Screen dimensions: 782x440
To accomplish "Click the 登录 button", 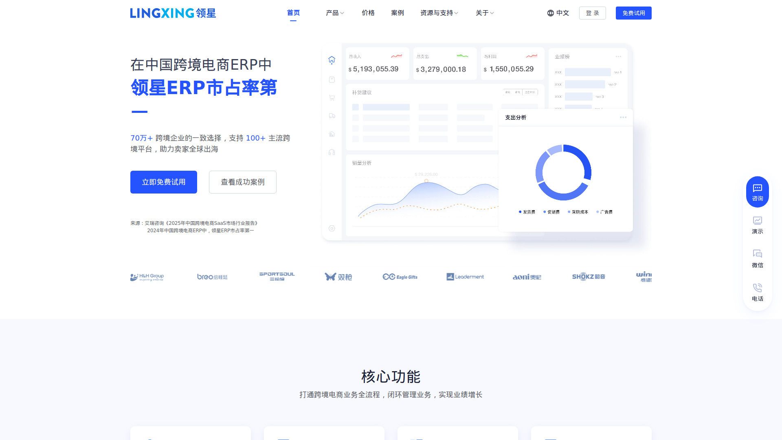I will click(x=592, y=13).
